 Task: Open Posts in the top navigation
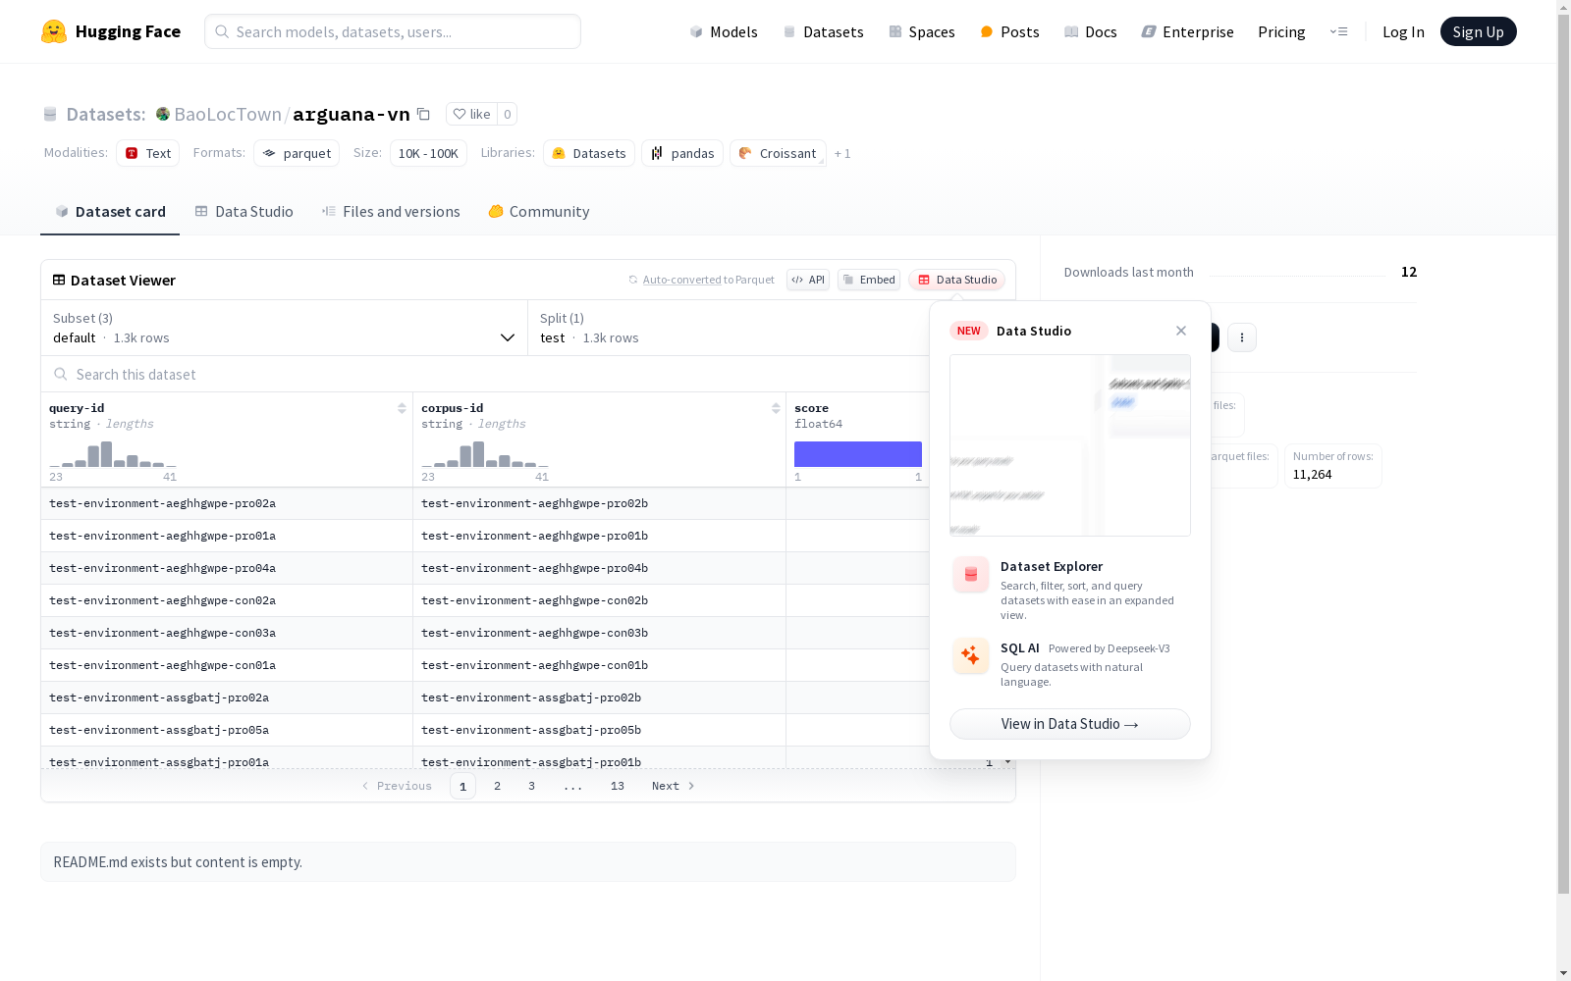tap(1009, 31)
